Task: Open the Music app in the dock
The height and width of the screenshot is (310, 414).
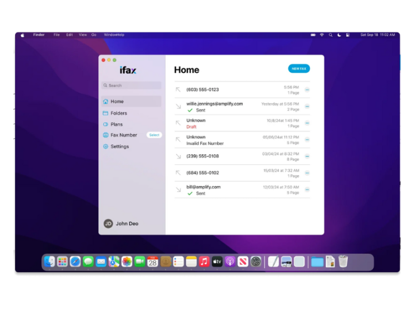Action: [204, 262]
